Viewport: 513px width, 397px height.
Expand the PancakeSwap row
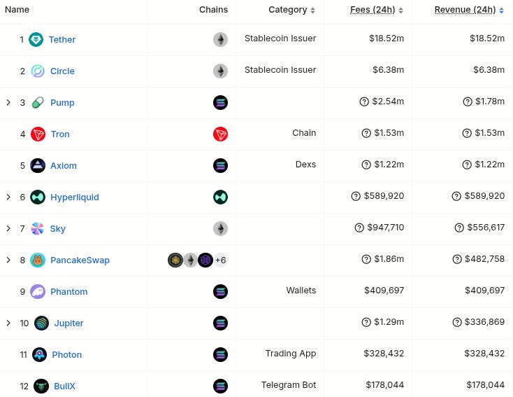8,260
